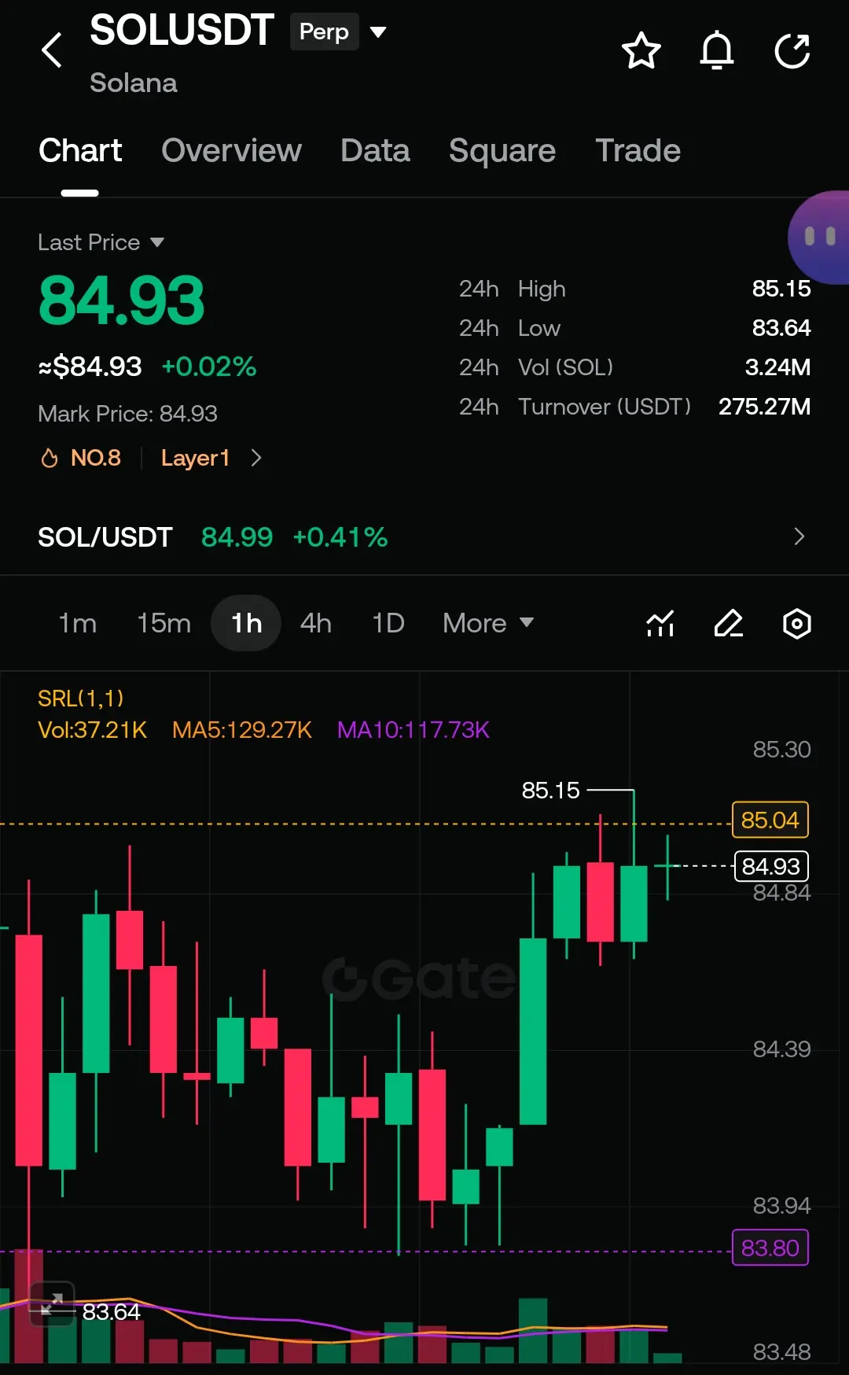Screen dimensions: 849x1375
Task: Tap the share icon
Action: [x=792, y=50]
